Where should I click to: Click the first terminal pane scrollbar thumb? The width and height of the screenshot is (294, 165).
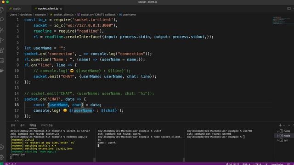(95, 159)
